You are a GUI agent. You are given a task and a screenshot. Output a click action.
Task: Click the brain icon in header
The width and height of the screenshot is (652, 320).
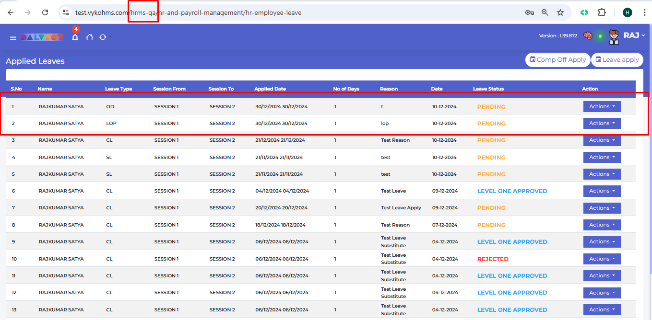click(x=588, y=36)
